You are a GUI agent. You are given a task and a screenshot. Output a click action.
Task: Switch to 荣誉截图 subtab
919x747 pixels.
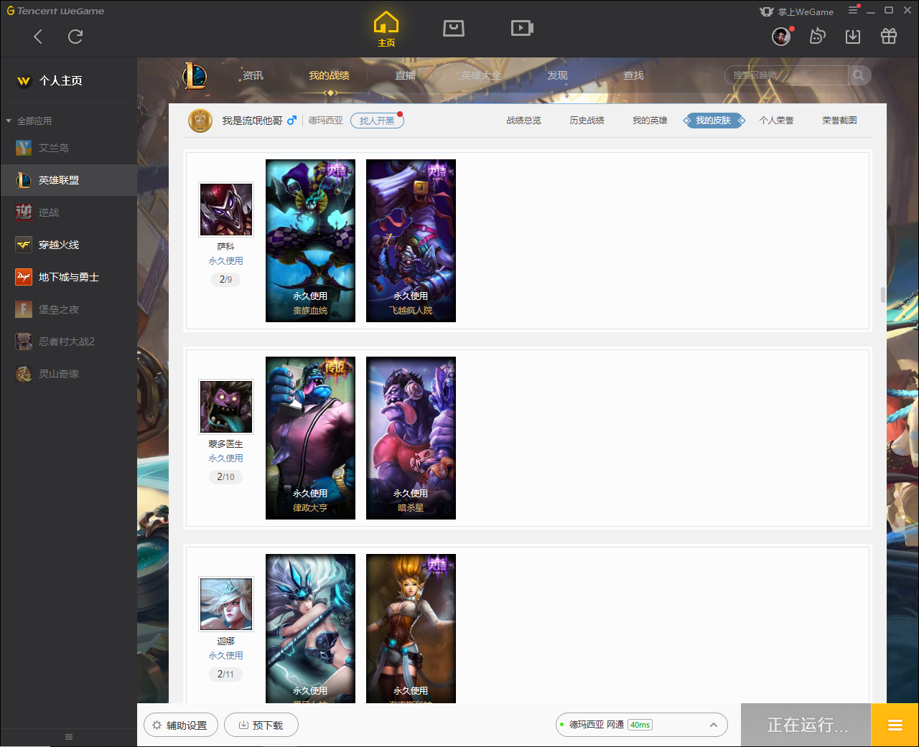839,121
